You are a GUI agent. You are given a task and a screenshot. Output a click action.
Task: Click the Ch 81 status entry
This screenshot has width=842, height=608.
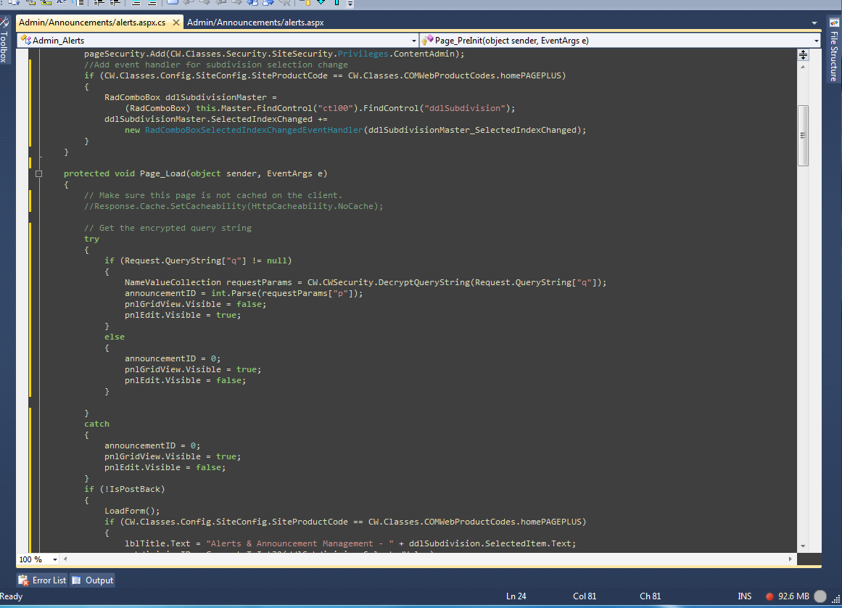pos(650,596)
